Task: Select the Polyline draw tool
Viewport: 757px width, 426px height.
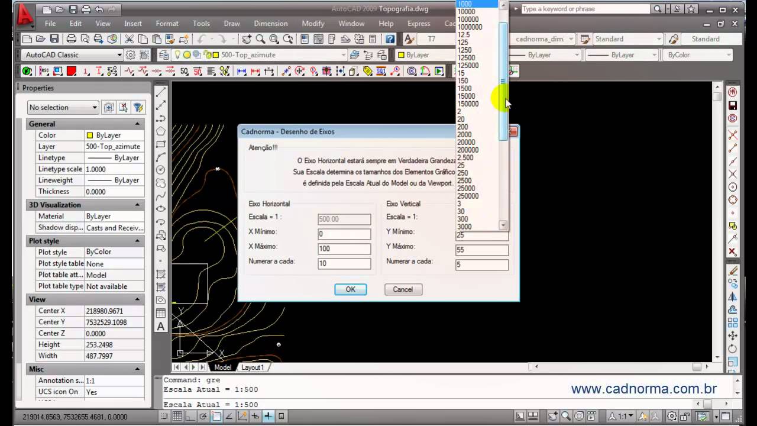Action: [161, 118]
